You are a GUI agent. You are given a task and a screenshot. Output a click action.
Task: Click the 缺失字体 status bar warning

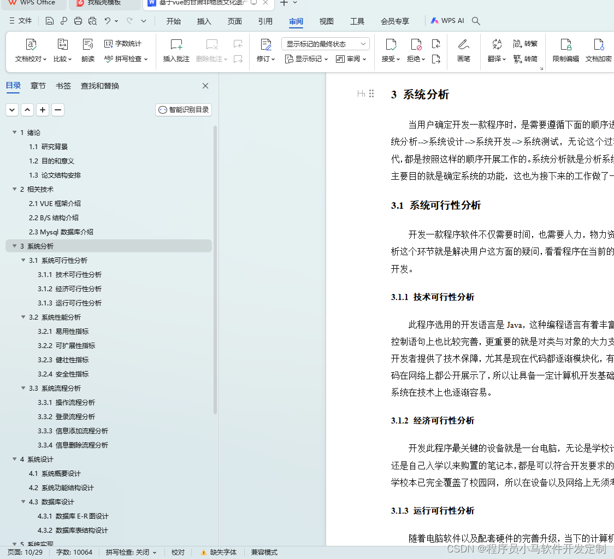(x=219, y=552)
